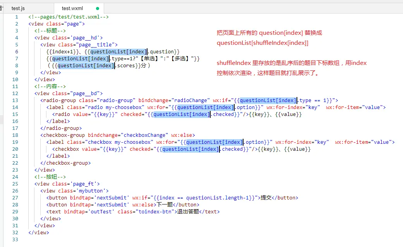Screen dimensions: 403x247
Task: Click highlighted questionList[index] on line 7
Action: (x=81, y=58)
